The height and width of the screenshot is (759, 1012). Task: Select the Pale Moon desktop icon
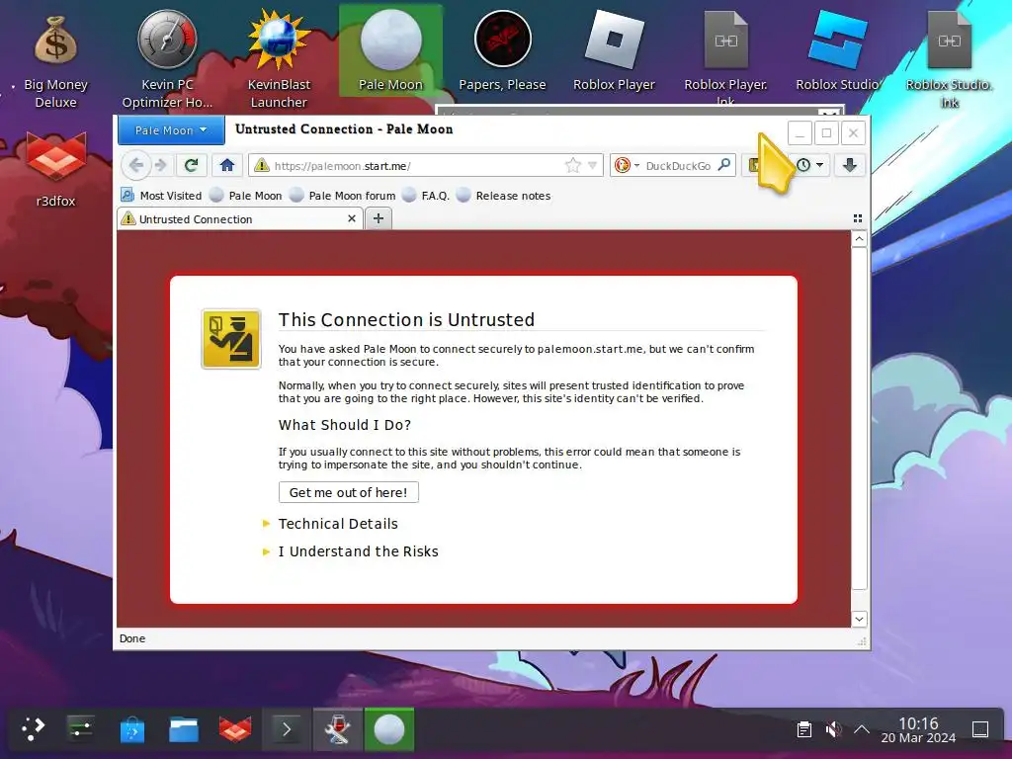[390, 51]
